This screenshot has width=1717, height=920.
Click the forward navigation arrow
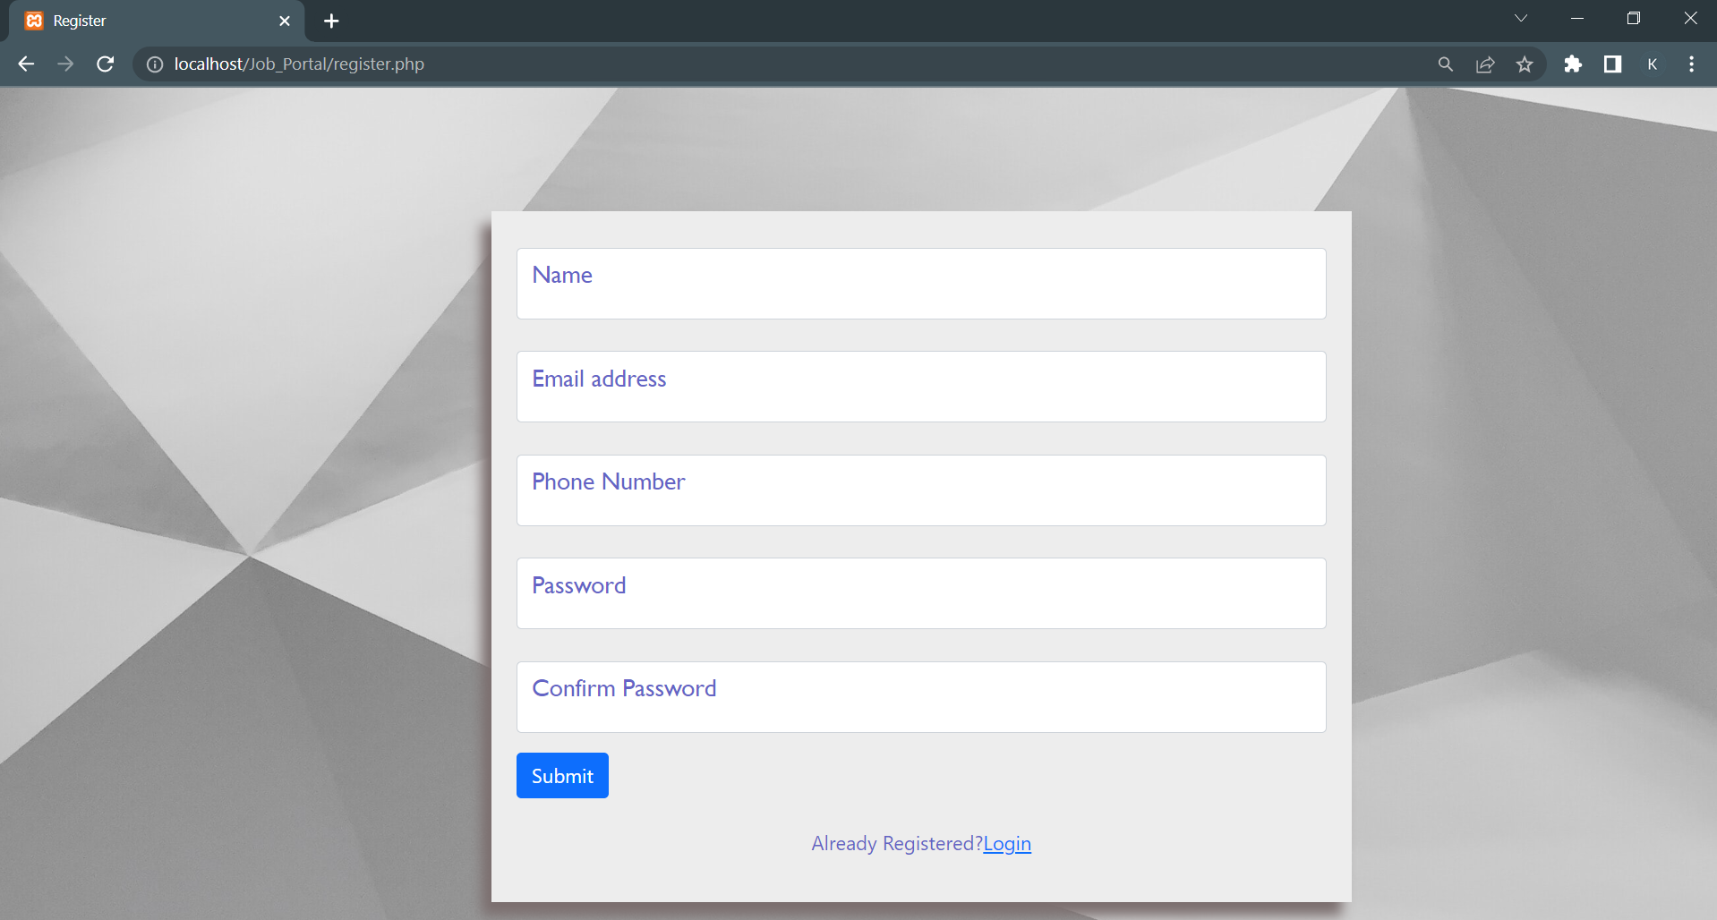pos(64,64)
